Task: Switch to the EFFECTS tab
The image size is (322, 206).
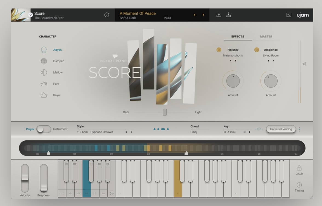Action: pyautogui.click(x=238, y=37)
